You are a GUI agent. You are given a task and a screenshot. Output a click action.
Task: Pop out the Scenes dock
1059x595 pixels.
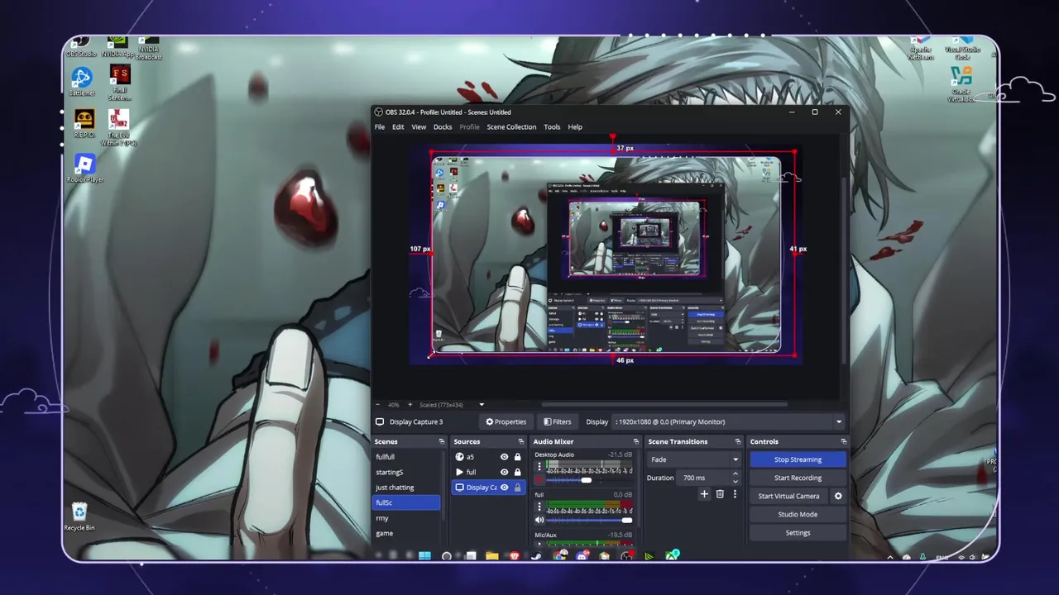tap(442, 441)
